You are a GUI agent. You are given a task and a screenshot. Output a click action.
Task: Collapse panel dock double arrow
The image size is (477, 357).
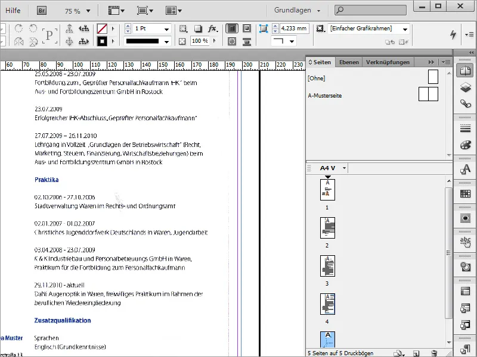(x=471, y=52)
